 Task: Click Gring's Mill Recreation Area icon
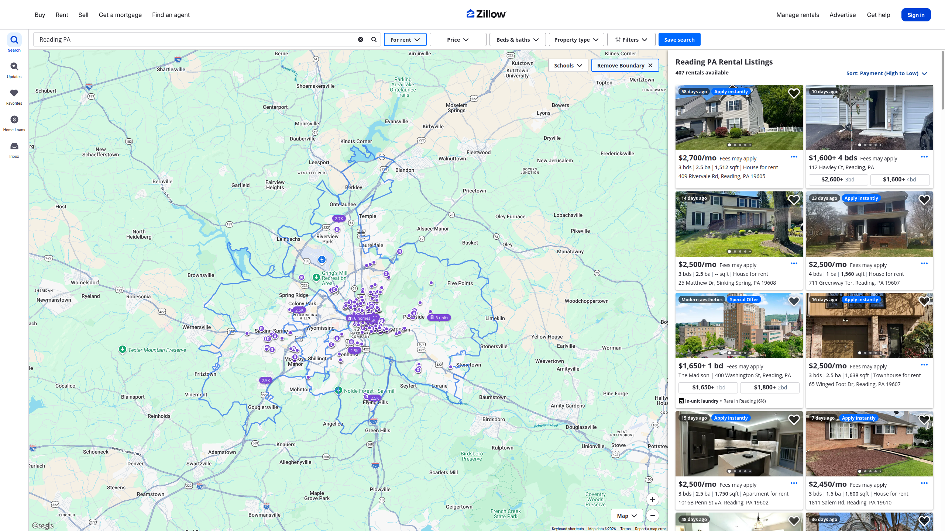316,277
